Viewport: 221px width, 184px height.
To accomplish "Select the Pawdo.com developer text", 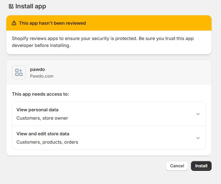I will point(42,76).
